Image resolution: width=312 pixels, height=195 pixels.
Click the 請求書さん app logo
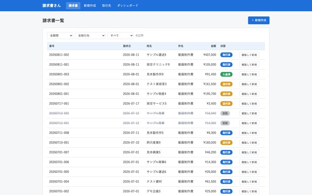point(52,6)
